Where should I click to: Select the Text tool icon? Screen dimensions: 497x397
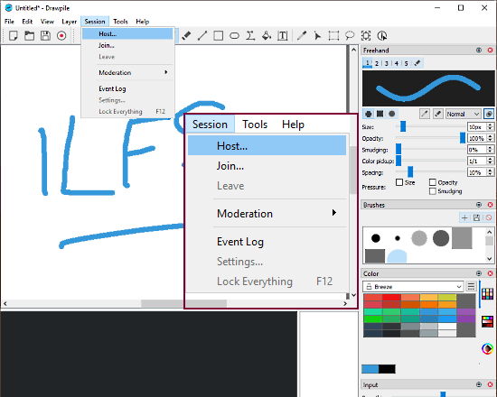coord(283,35)
